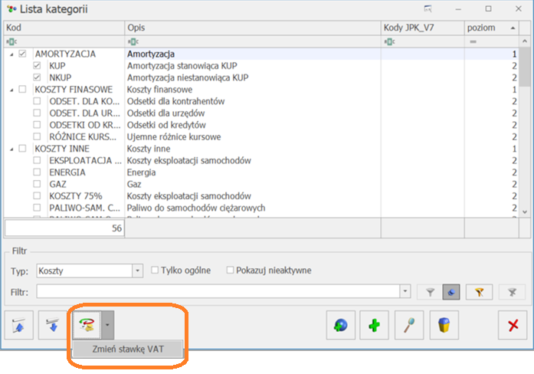The image size is (534, 374).
Task: Expand the Filtr field history dropdown
Action: (x=405, y=291)
